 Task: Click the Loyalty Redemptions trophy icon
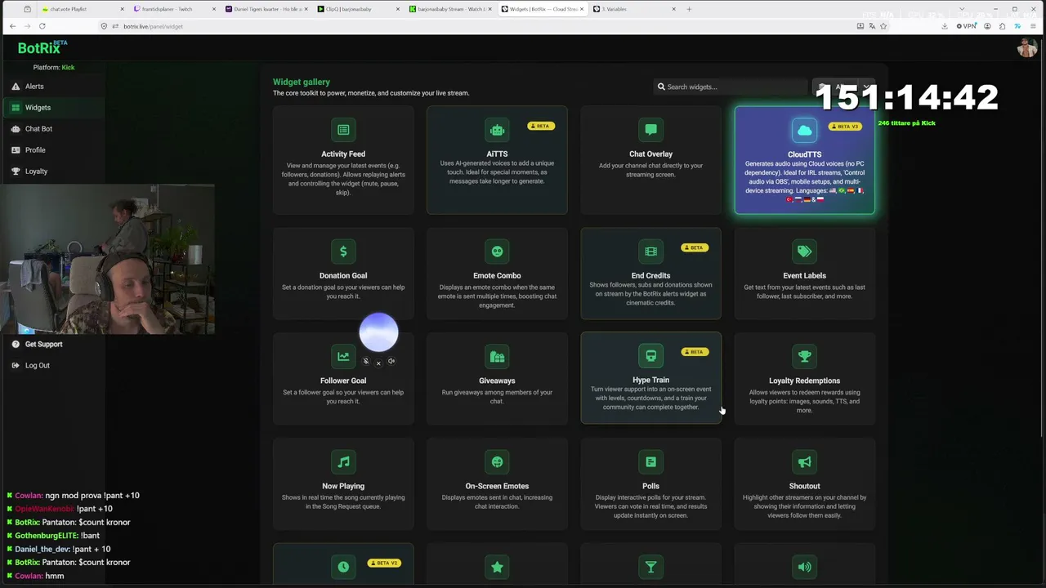click(804, 357)
